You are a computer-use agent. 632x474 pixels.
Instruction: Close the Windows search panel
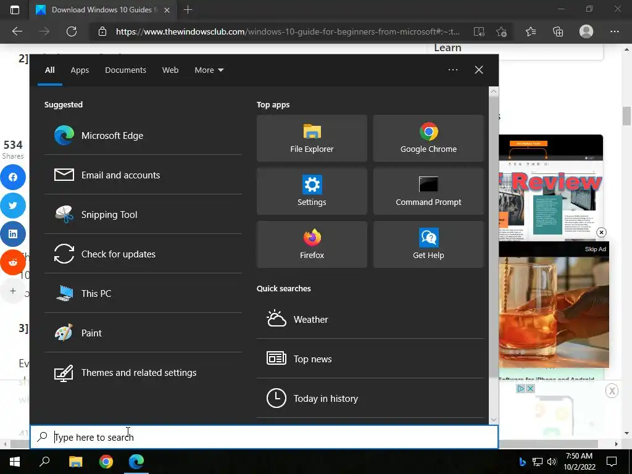479,70
